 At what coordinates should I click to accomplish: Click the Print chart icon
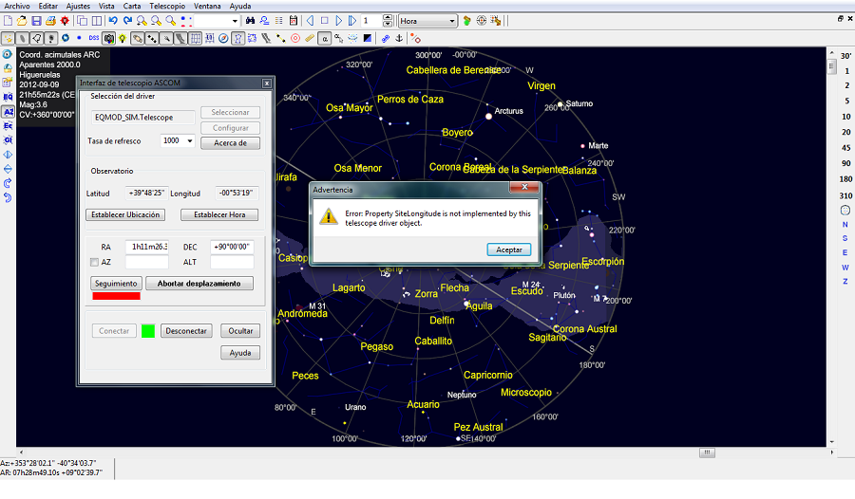pos(50,21)
